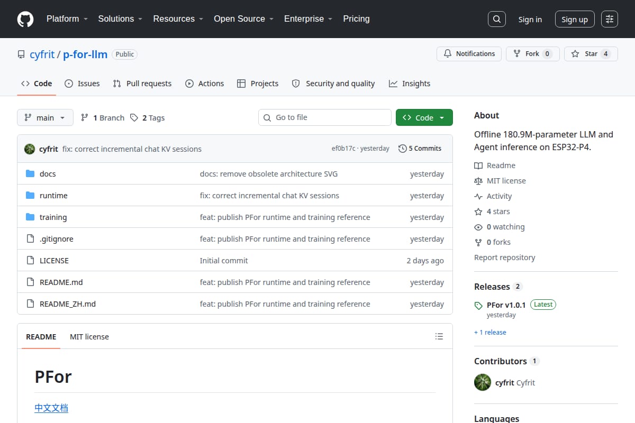The height and width of the screenshot is (423, 635).
Task: Open the main branch selector dropdown
Action: (x=45, y=117)
